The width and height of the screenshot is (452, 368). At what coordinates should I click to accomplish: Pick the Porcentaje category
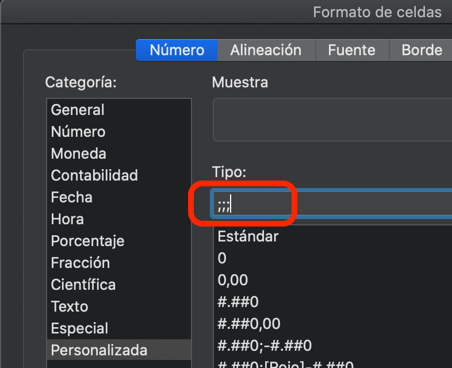click(119, 241)
